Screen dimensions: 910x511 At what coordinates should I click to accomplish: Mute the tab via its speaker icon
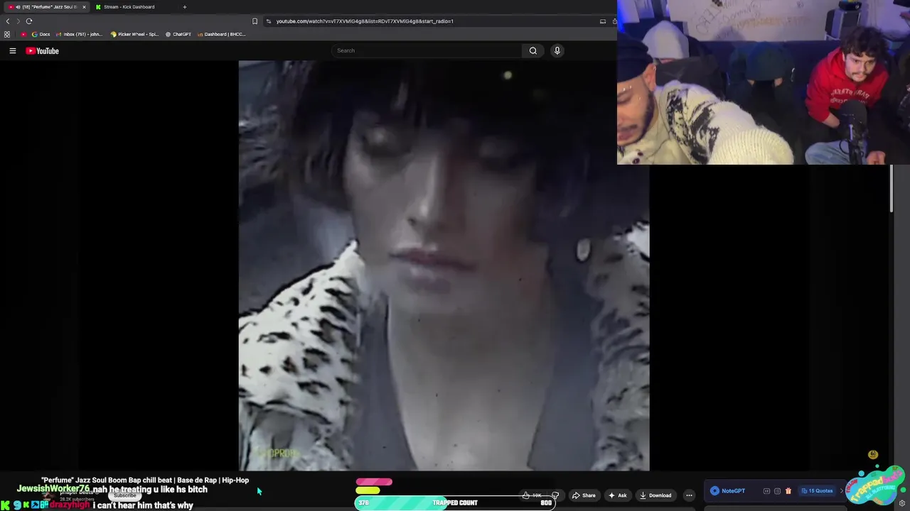[18, 7]
